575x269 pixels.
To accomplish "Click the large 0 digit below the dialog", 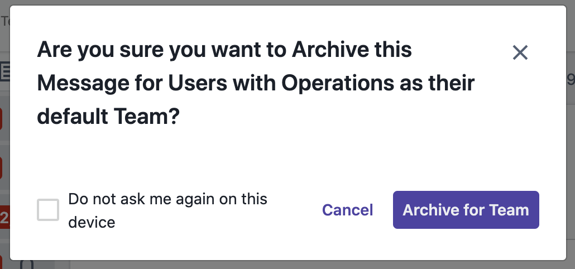I will click(x=26, y=265).
